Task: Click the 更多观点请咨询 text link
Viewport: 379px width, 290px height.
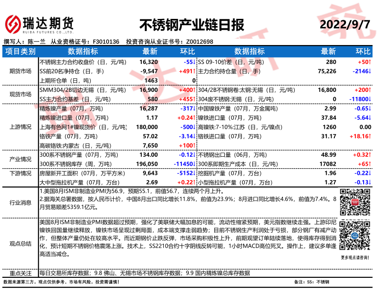Action: click(x=354, y=258)
